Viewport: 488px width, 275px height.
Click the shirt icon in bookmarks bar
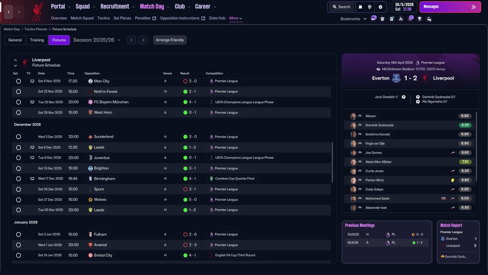pyautogui.click(x=382, y=19)
